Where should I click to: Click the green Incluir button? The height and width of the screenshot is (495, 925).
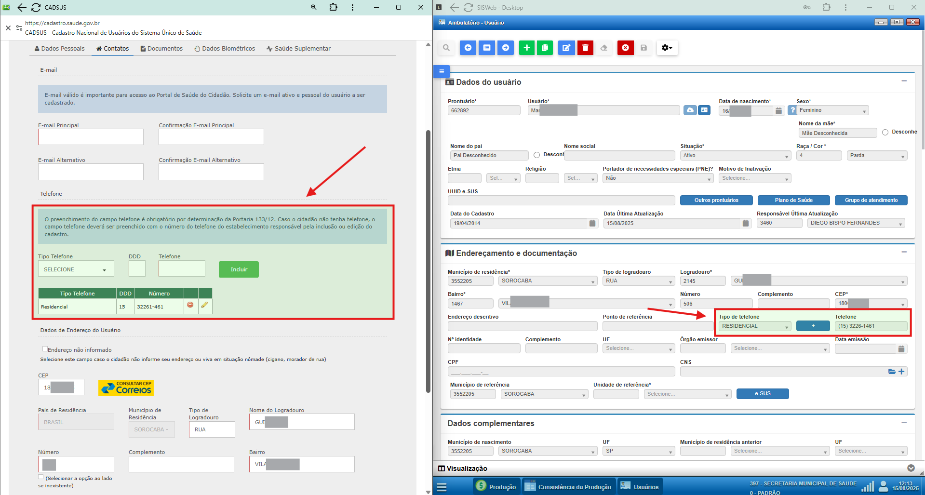239,269
